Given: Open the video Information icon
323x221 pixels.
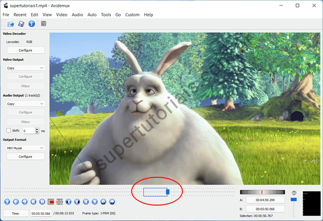Looking at the screenshot, I should pos(32,23).
